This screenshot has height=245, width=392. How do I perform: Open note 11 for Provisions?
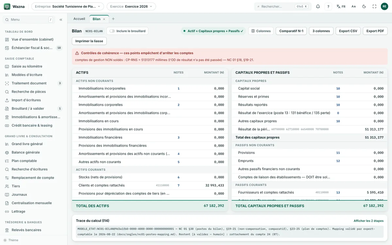338,153
